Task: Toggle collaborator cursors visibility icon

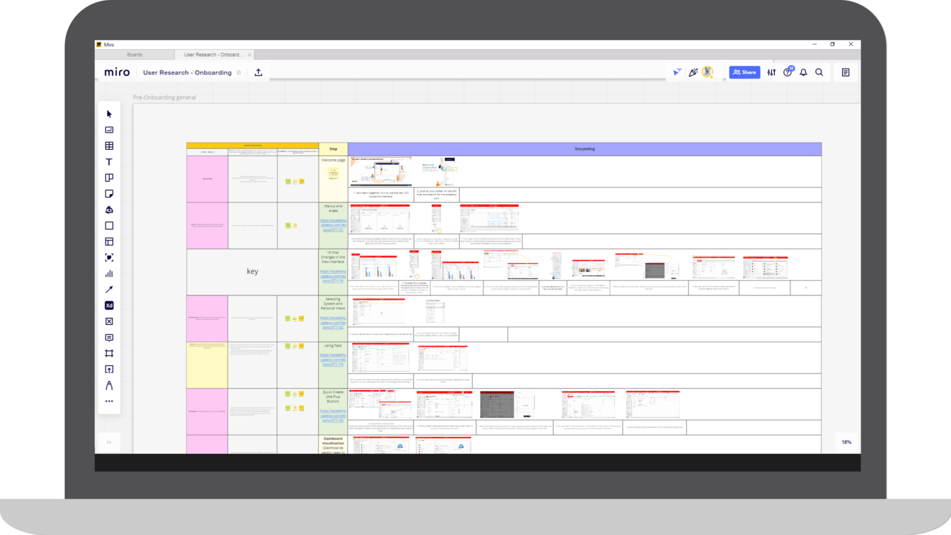Action: [x=677, y=72]
